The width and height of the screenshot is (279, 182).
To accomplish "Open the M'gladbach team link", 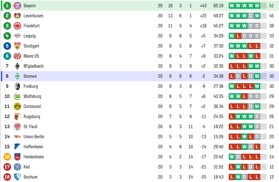I will point(34,66).
